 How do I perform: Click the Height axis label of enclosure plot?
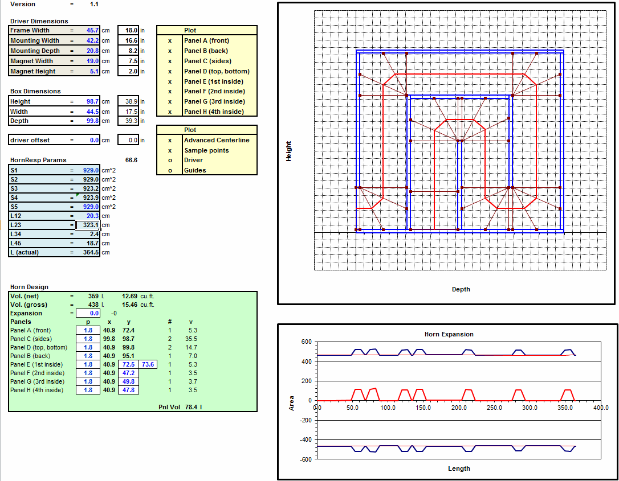[288, 151]
